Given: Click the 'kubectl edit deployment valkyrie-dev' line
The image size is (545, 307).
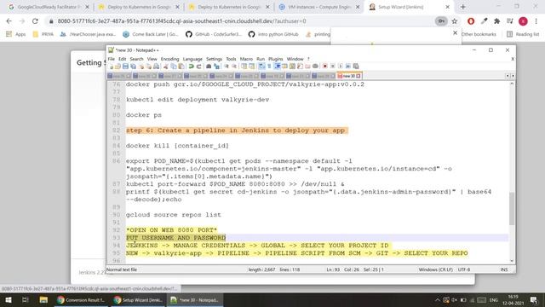Looking at the screenshot, I should (x=198, y=100).
